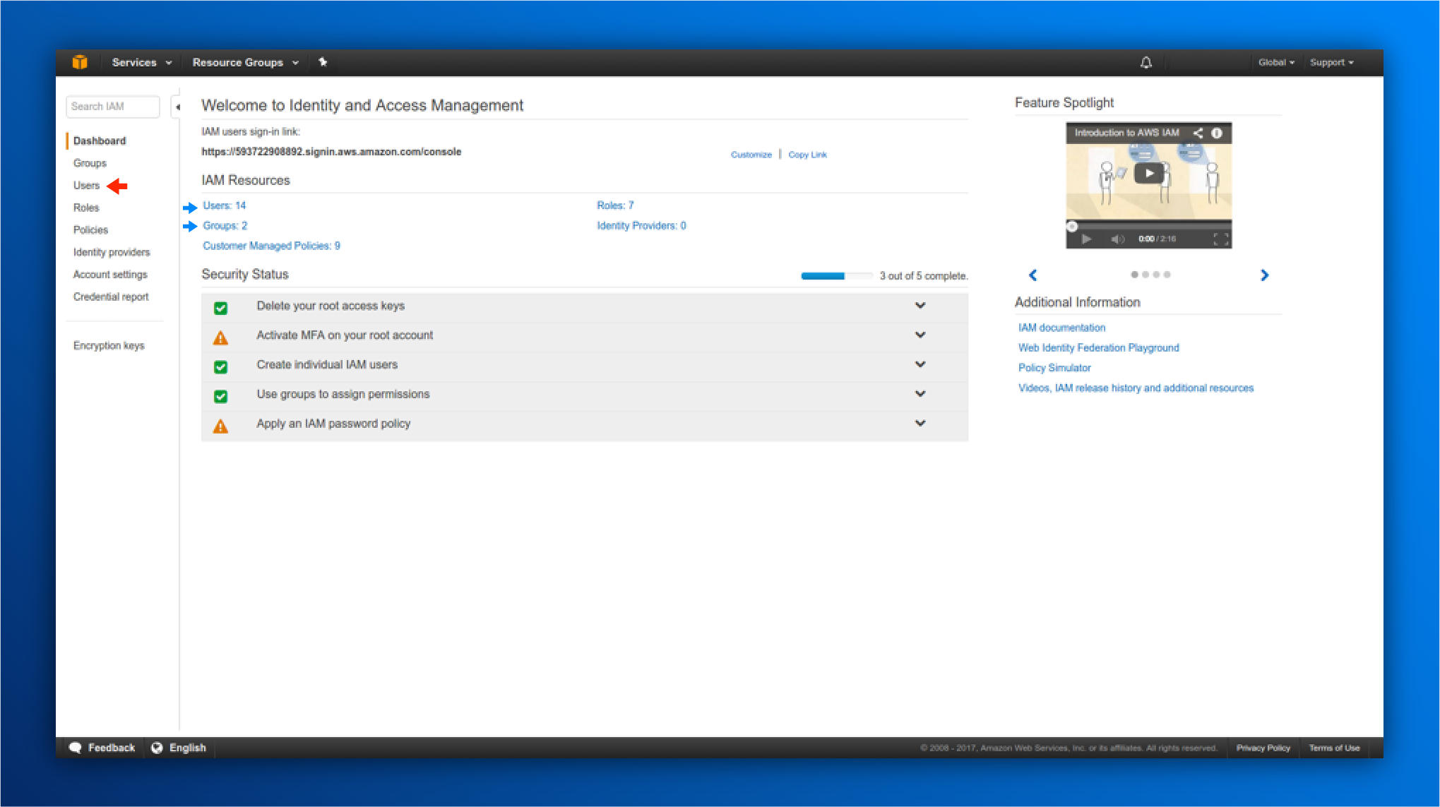Select Dashboard in the sidebar
The width and height of the screenshot is (1440, 807).
click(x=100, y=141)
